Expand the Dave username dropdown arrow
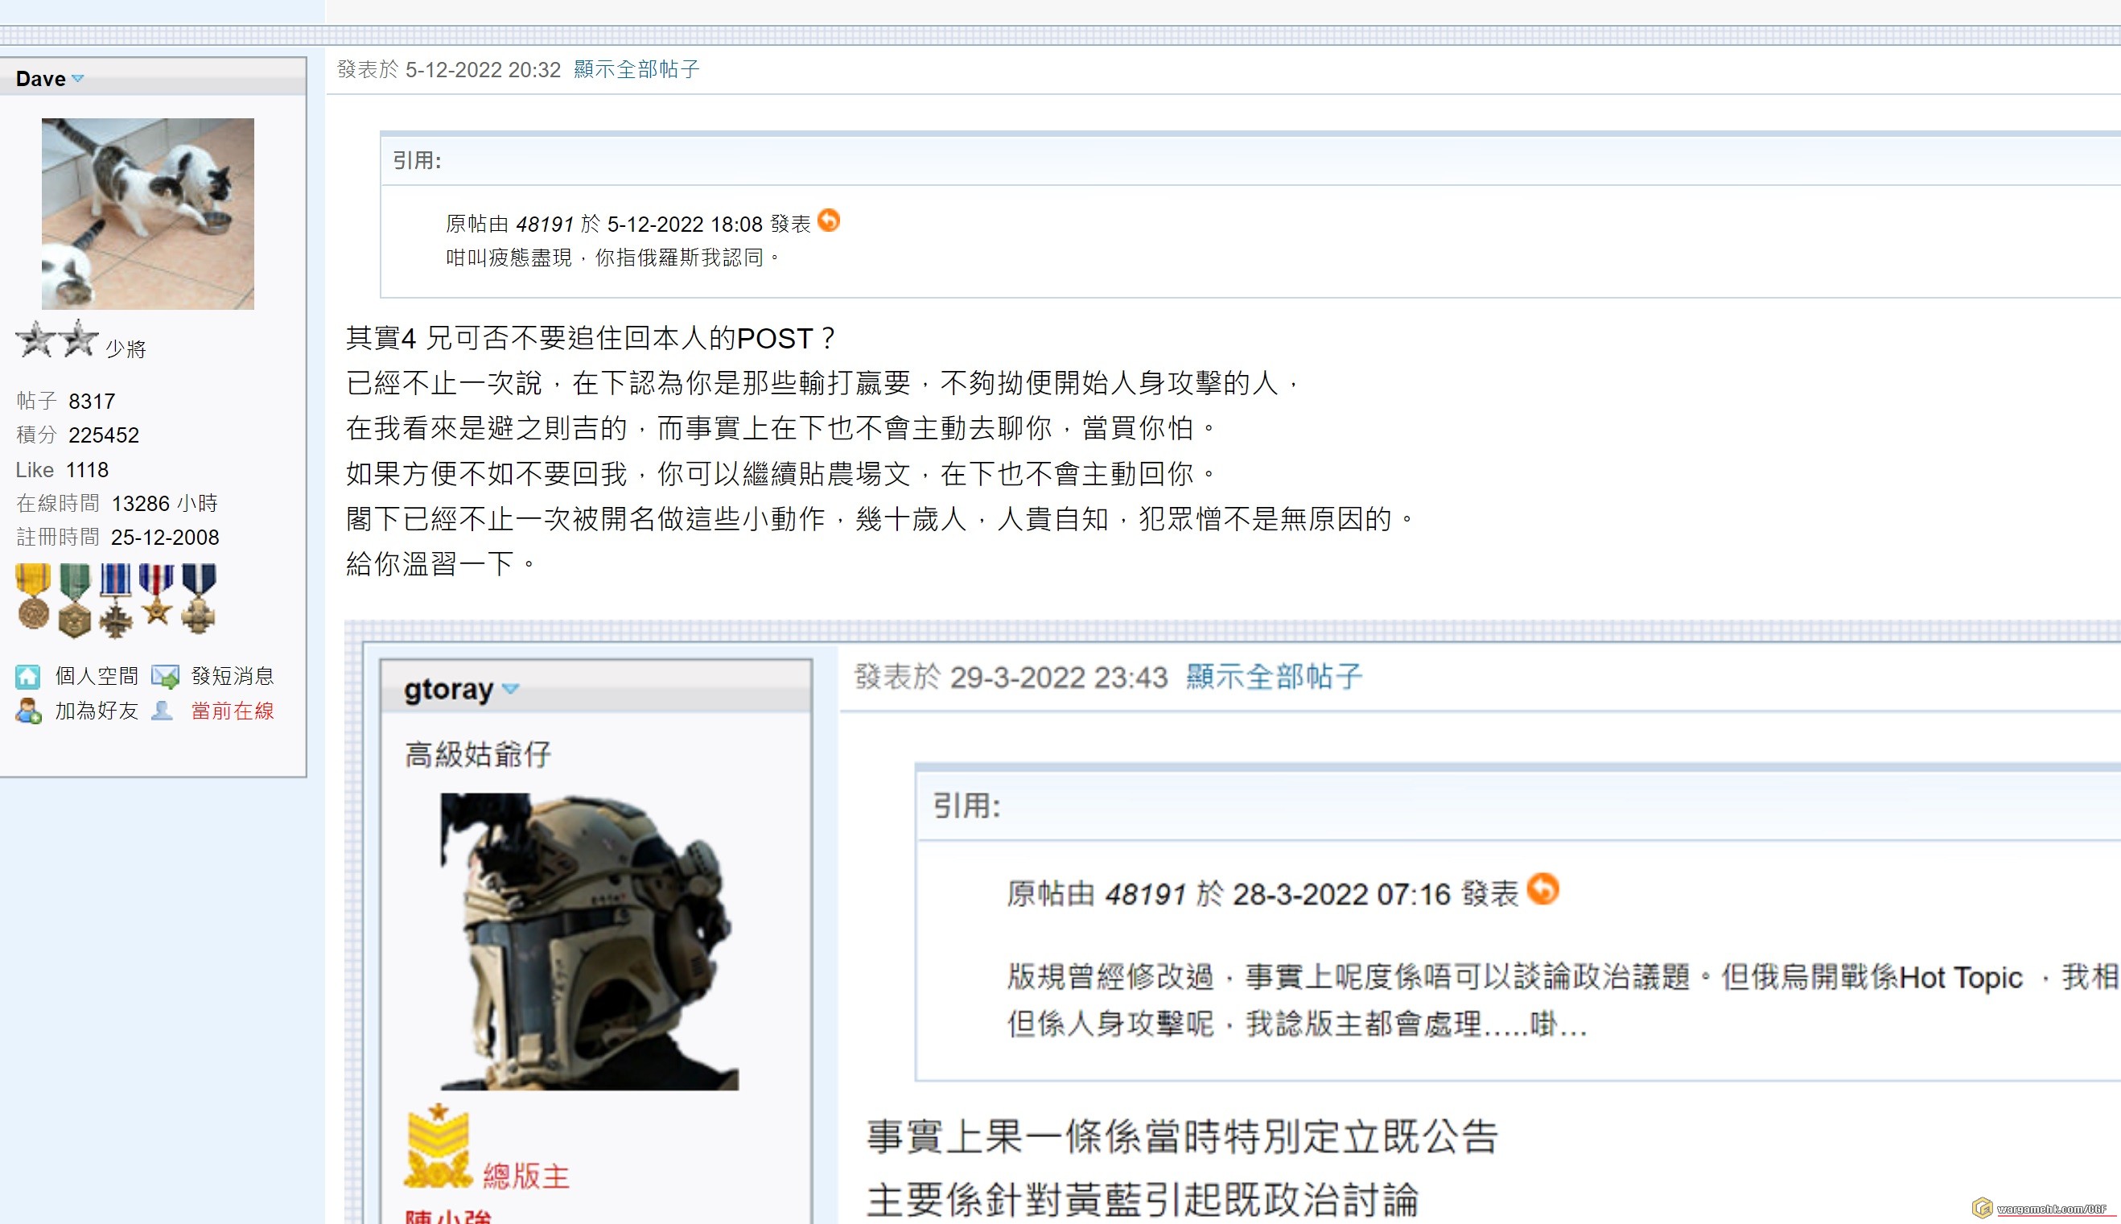Screen dimensions: 2121x1224 point(78,79)
